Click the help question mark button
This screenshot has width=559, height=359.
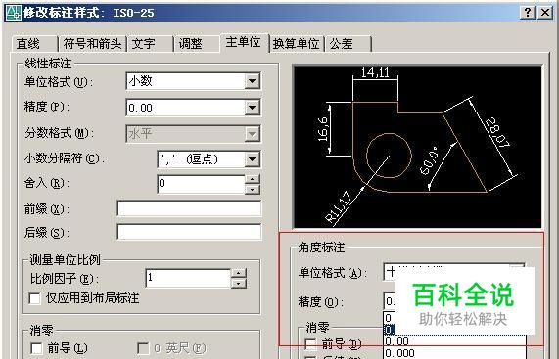coord(528,13)
